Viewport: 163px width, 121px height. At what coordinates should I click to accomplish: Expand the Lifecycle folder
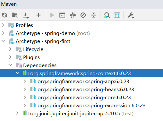(x=10, y=49)
